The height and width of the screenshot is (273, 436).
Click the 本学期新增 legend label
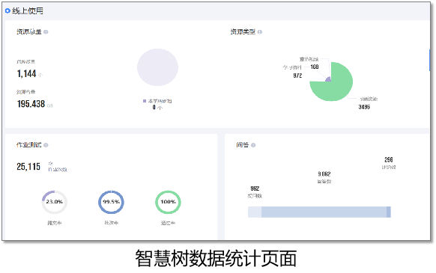(x=160, y=101)
